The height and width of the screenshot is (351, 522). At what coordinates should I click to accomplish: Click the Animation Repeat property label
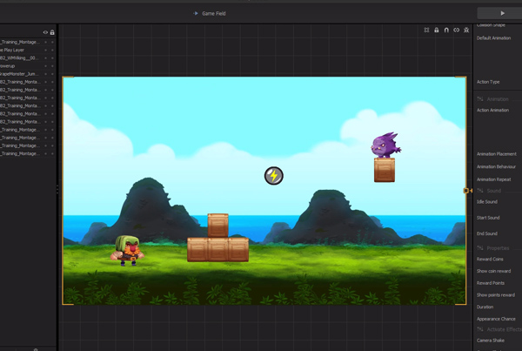click(493, 179)
